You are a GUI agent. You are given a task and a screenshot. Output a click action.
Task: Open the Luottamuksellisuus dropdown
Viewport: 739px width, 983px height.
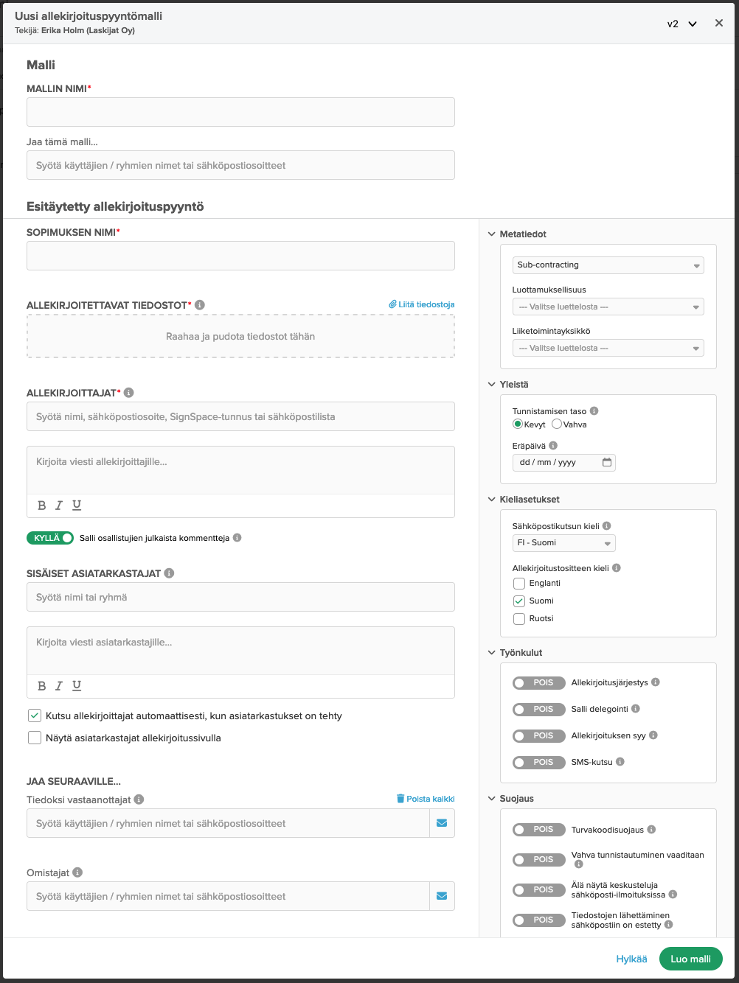click(x=608, y=307)
